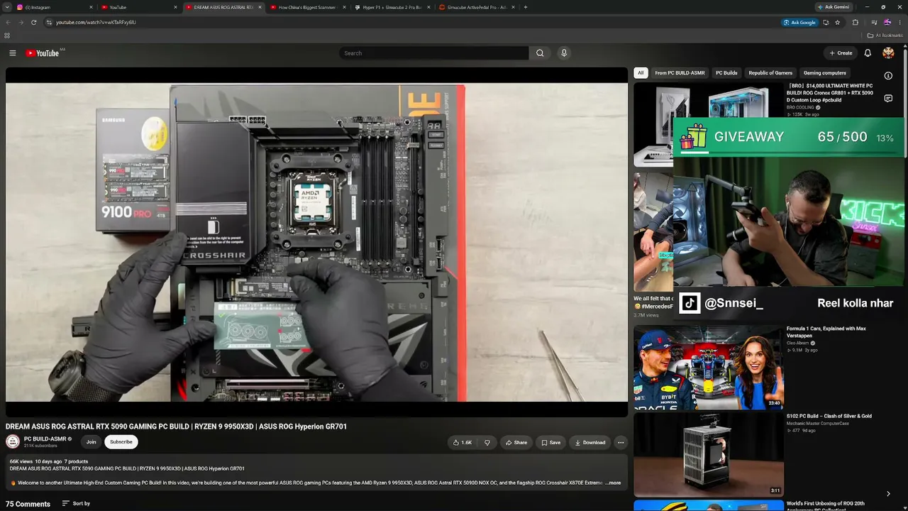Open the Mechanic Master ComputerCase channel
The height and width of the screenshot is (511, 908).
[818, 424]
